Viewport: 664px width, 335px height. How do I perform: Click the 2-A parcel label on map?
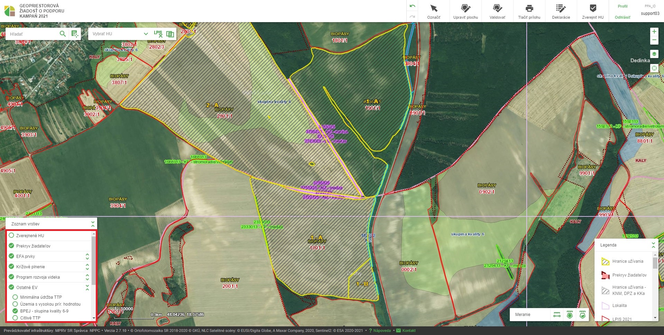[x=212, y=105]
